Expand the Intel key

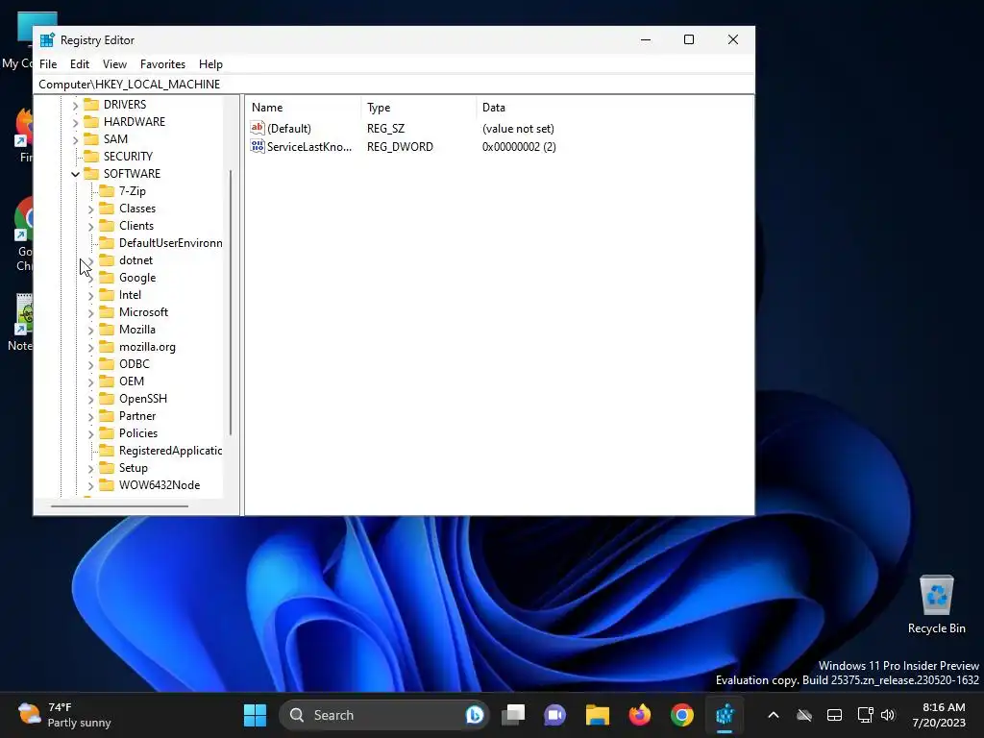[x=91, y=296]
